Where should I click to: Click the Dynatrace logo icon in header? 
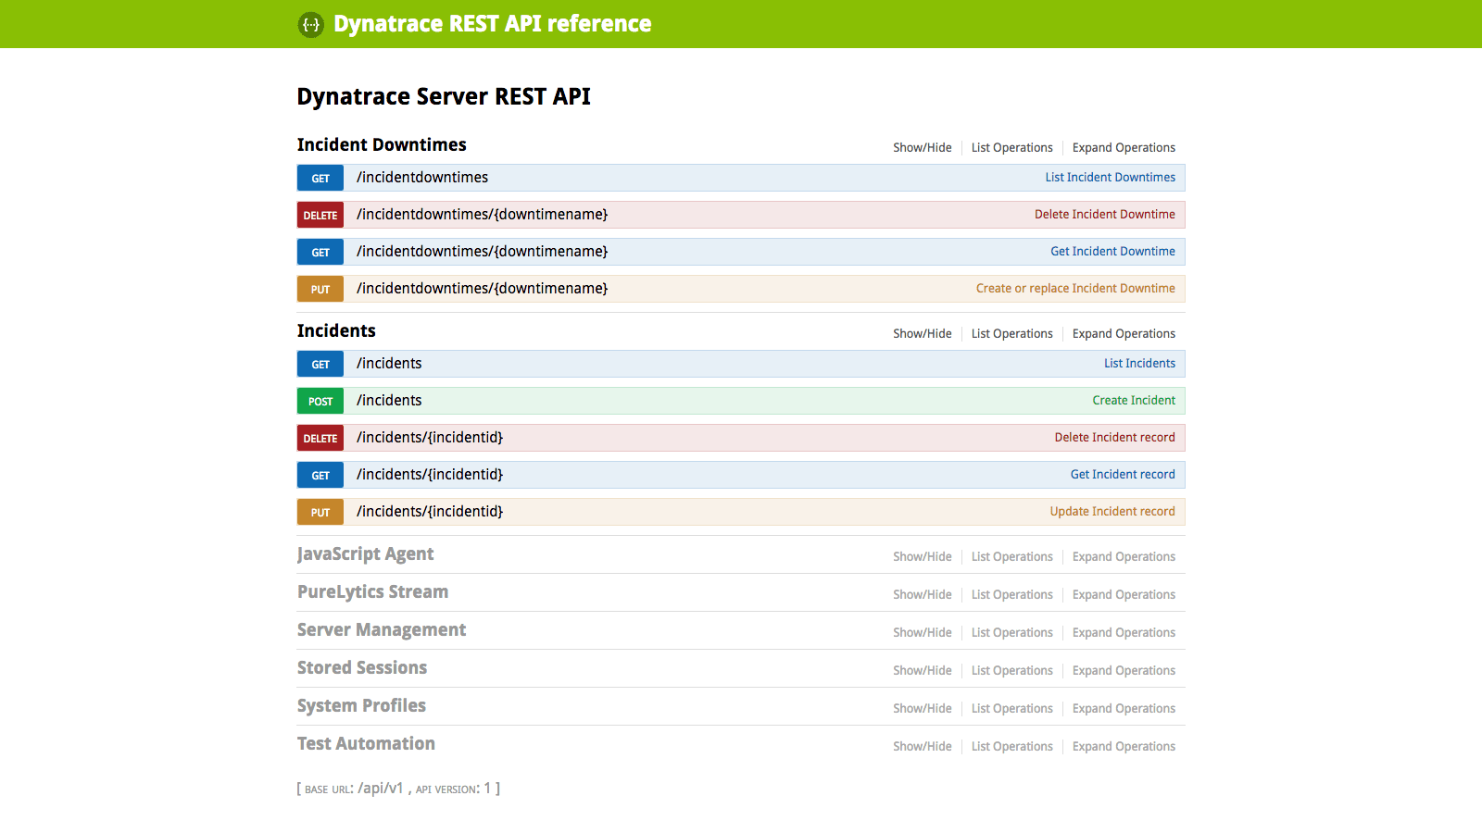pos(310,25)
